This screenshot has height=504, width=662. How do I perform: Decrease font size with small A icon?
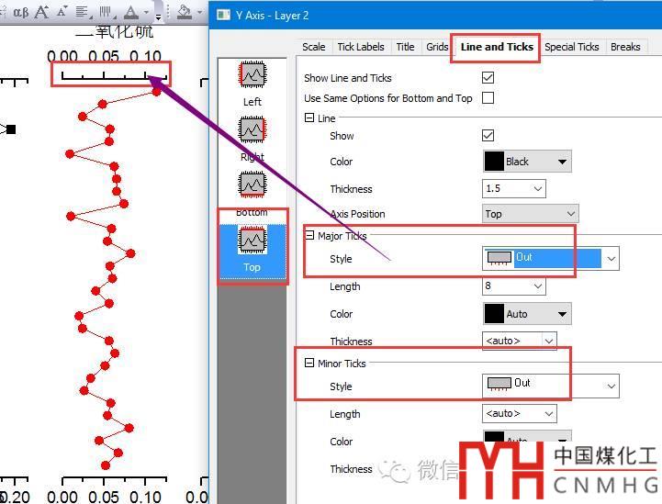[x=62, y=12]
